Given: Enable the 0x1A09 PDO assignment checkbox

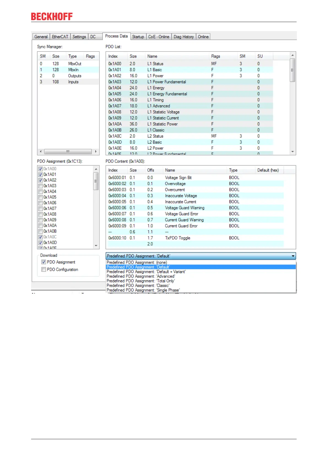Looking at the screenshot, I should 40,220.
